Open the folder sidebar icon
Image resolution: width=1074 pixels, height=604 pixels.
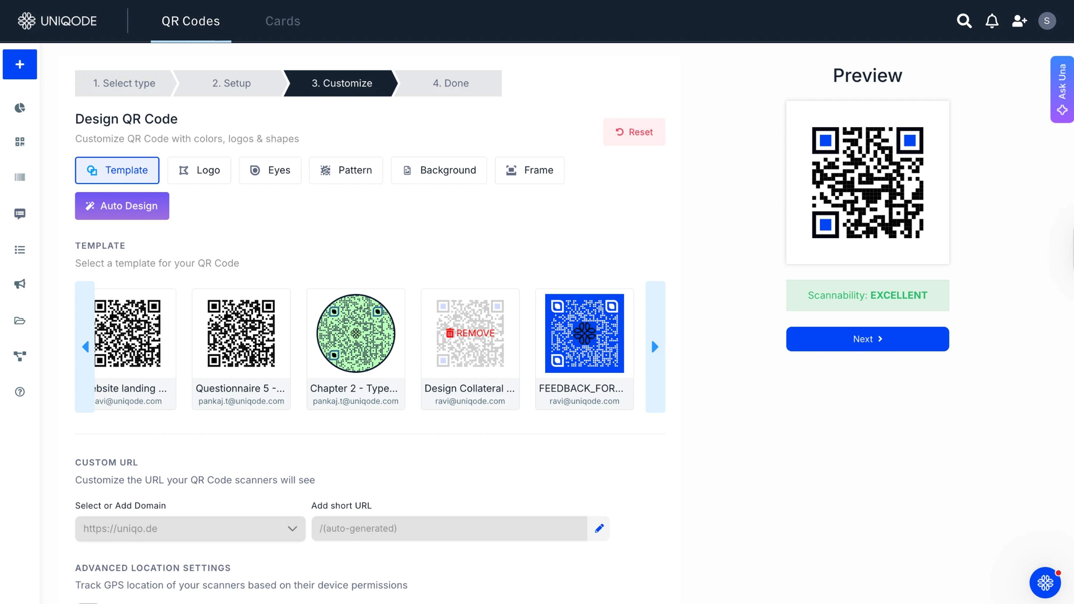20,320
